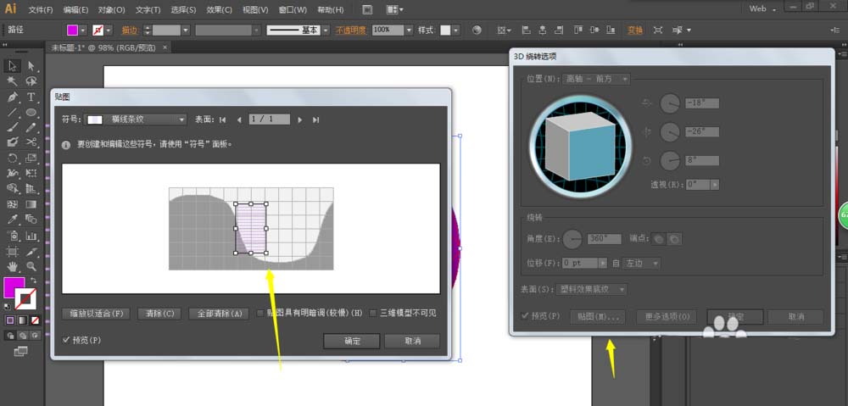The image size is (848, 406).
Task: Open the 效果(C) menu
Action: 220,9
